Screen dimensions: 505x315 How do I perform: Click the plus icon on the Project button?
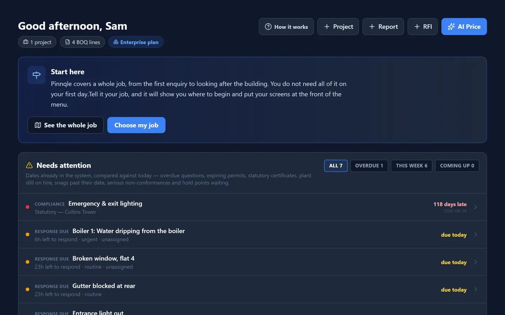(x=327, y=27)
